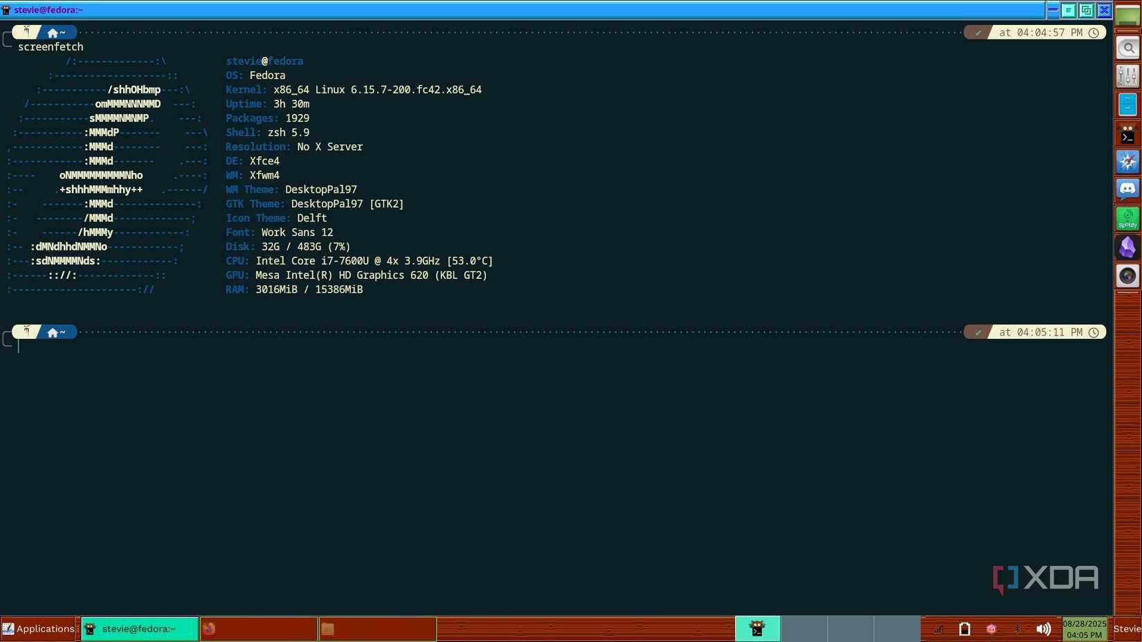The image size is (1142, 642).
Task: Open the Applications menu
Action: coord(38,629)
